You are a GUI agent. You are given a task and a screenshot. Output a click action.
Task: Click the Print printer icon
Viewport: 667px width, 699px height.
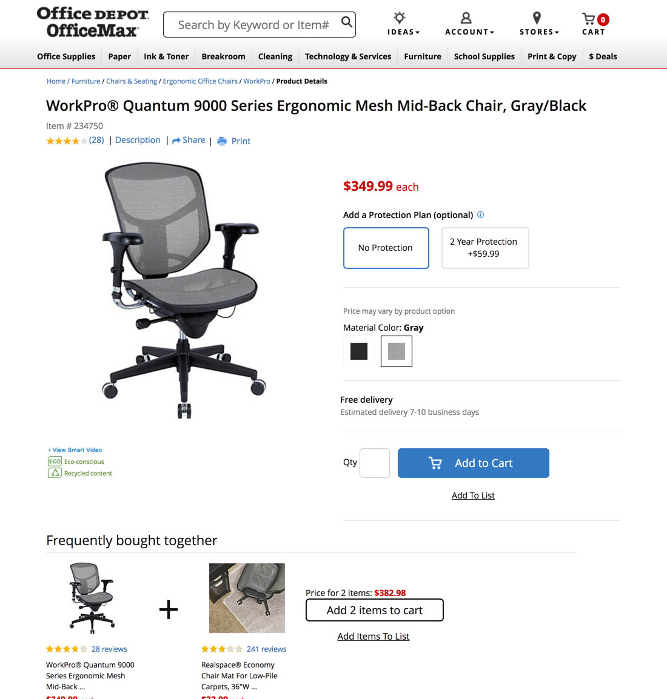(222, 141)
